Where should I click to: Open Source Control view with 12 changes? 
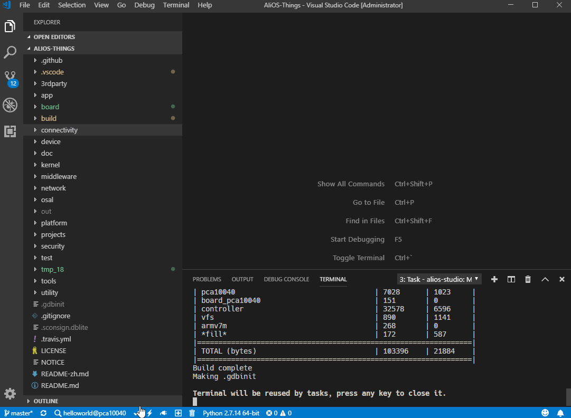pos(10,79)
